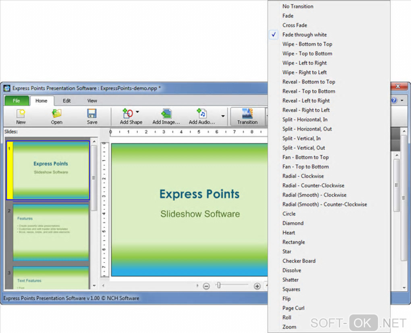Apply Radial - Counter-Clockwise transition
411x333 pixels.
(329, 185)
